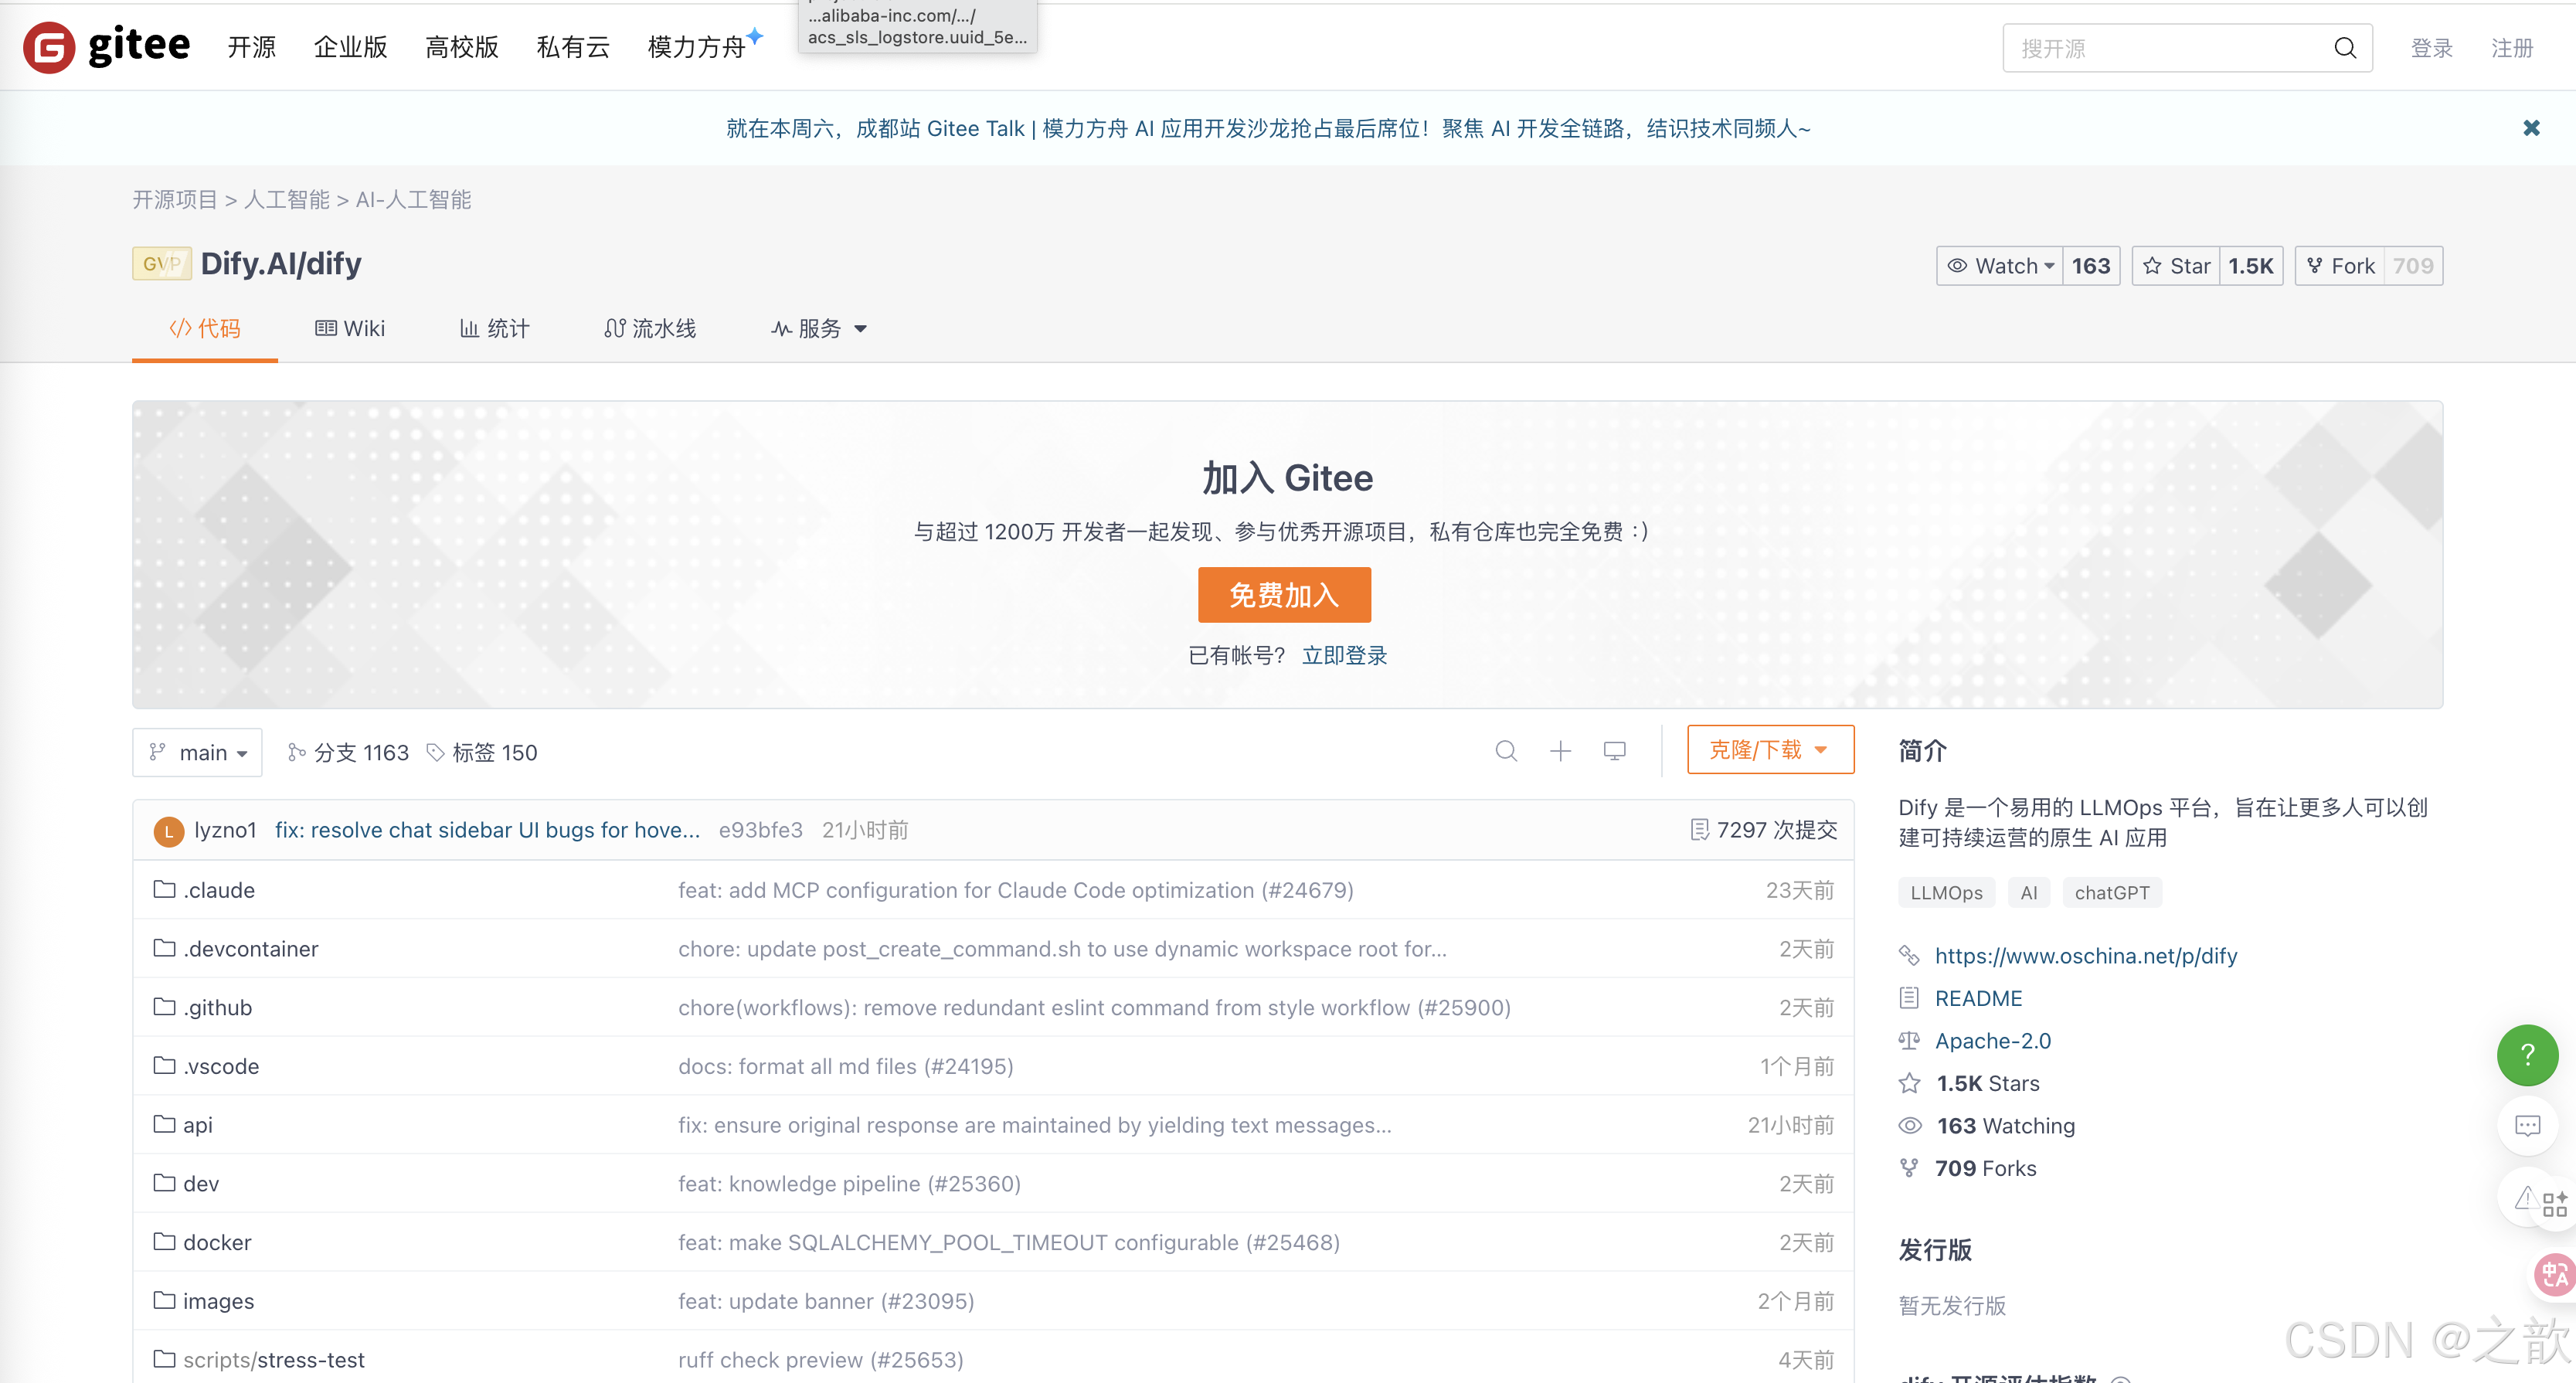This screenshot has height=1383, width=2576.
Task: Click the Star count 1.5K
Action: tap(2250, 266)
